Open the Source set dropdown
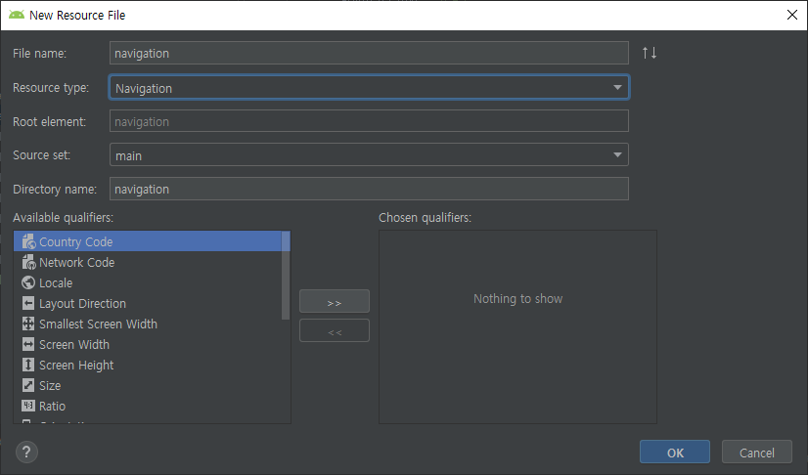Viewport: 808px width, 475px height. (x=369, y=154)
